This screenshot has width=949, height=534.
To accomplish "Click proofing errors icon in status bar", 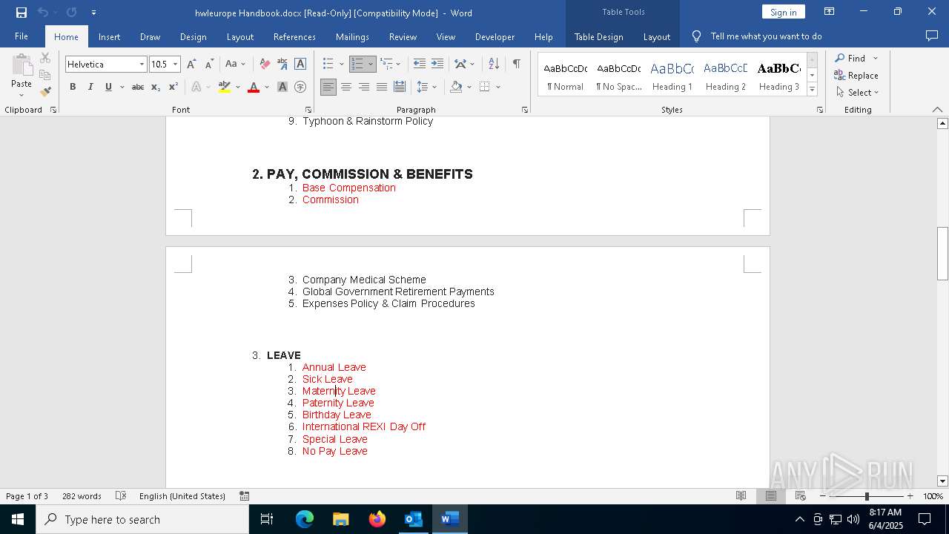I will click(121, 496).
